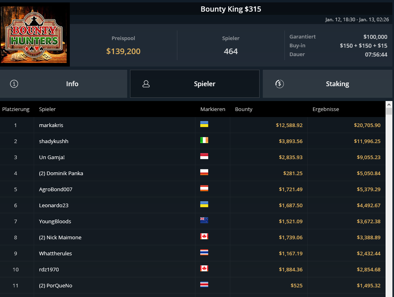Click the scrollbar up arrow
Screen dimensions: 394x297
coord(389,105)
